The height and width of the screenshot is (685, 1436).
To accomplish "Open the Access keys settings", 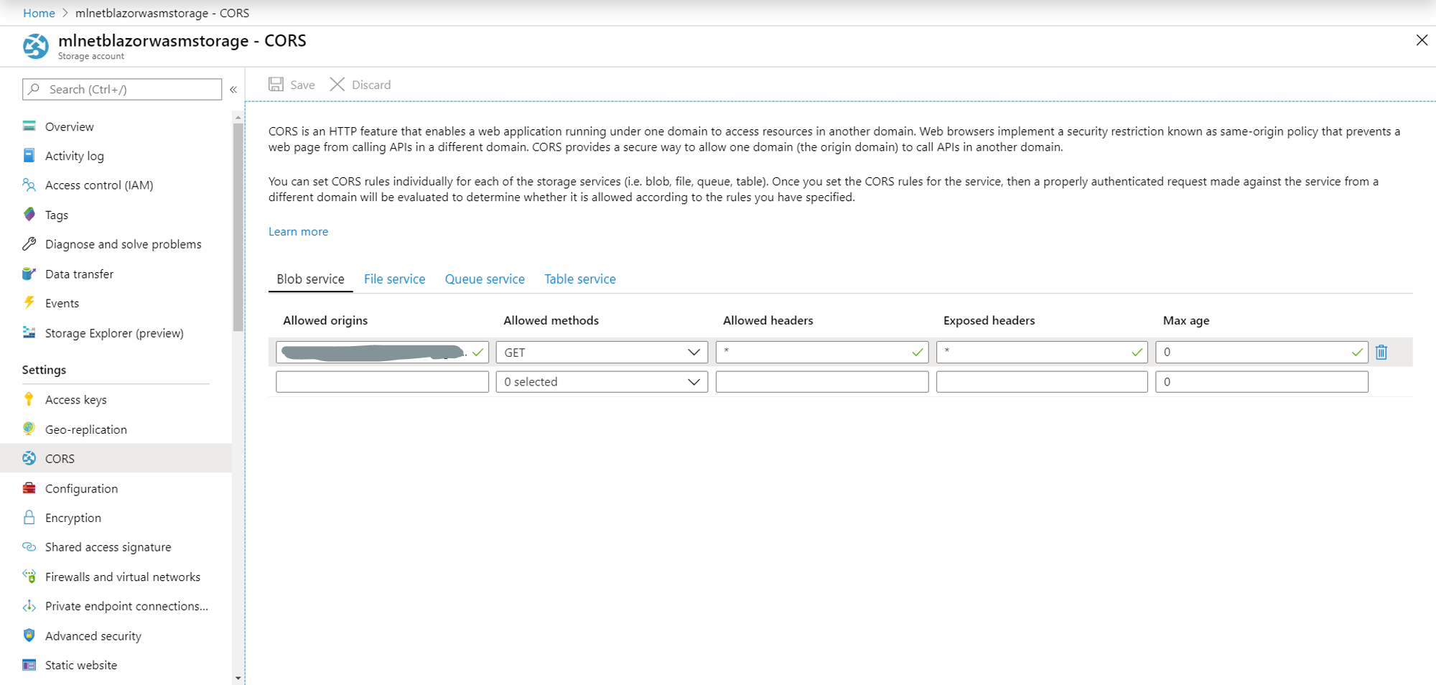I will (75, 399).
